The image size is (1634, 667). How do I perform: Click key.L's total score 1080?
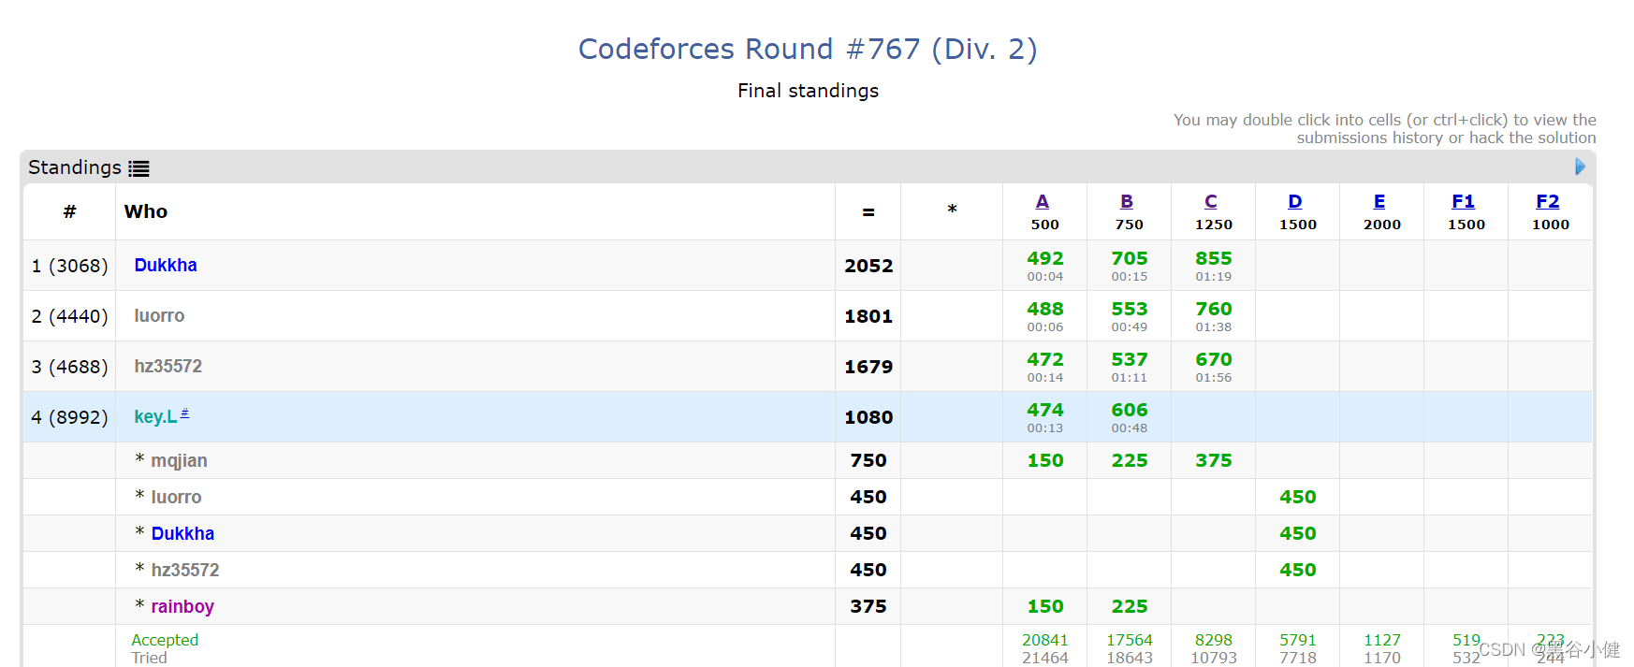tap(868, 417)
